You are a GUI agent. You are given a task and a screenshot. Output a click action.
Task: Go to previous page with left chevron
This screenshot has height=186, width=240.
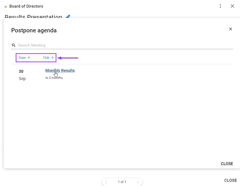[106, 182]
